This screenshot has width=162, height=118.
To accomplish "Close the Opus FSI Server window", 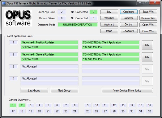I will [x=155, y=2].
